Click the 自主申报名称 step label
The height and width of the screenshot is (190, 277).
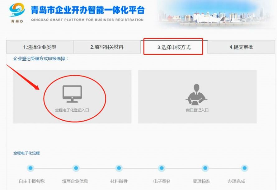(x=32, y=181)
